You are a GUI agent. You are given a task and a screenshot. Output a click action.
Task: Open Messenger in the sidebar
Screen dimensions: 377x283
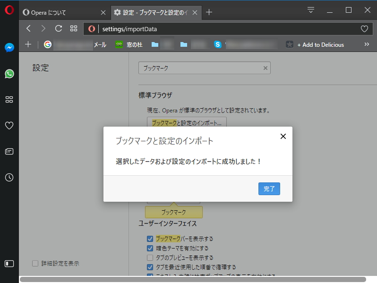(x=9, y=48)
